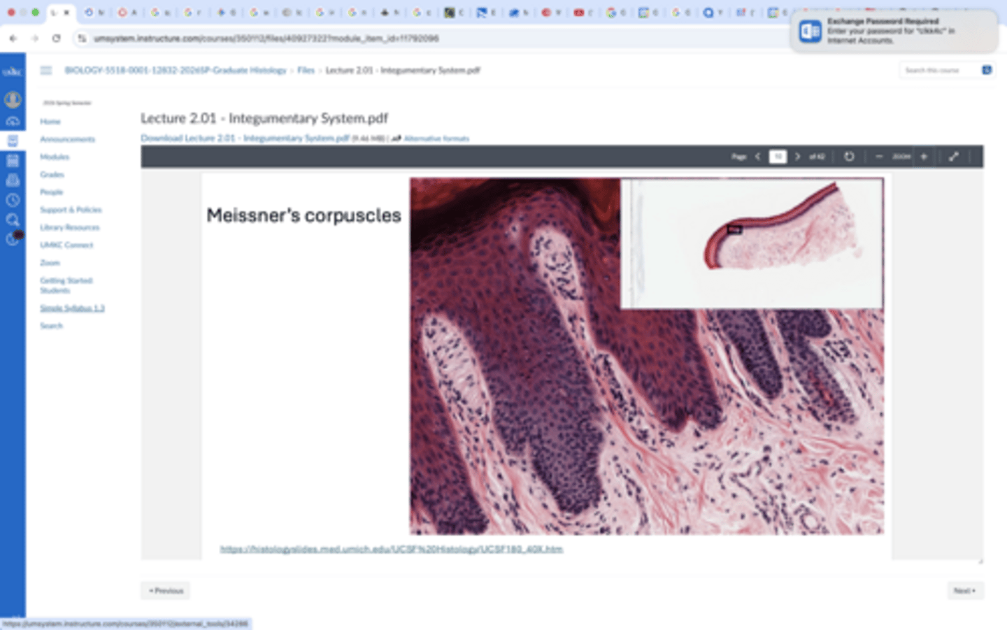The image size is (1007, 630).
Task: Toggle the hamburger course navigation menu
Action: tap(46, 70)
